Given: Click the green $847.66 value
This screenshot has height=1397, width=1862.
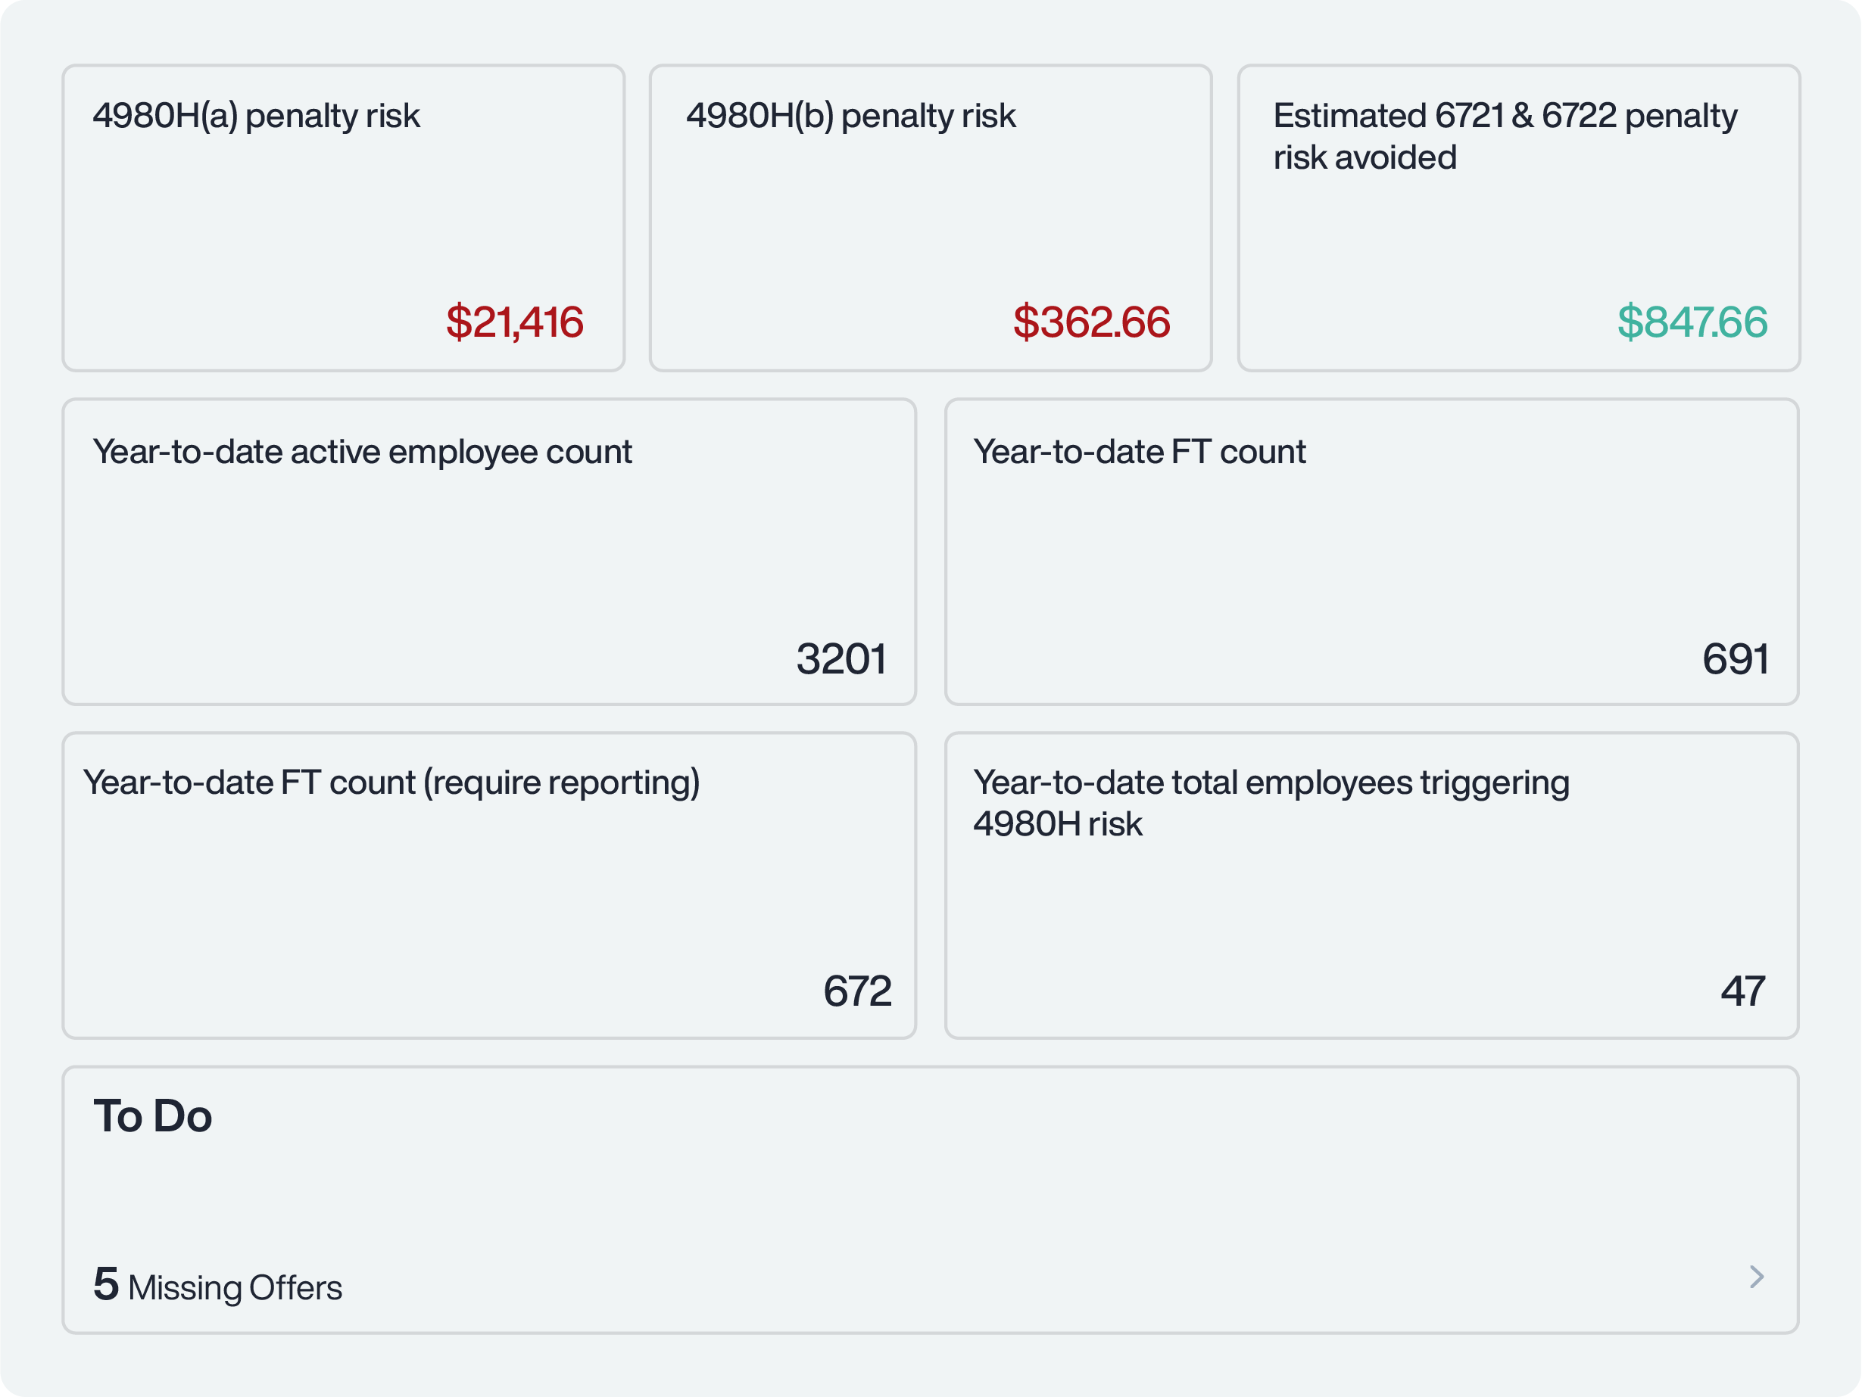Looking at the screenshot, I should [x=1691, y=322].
